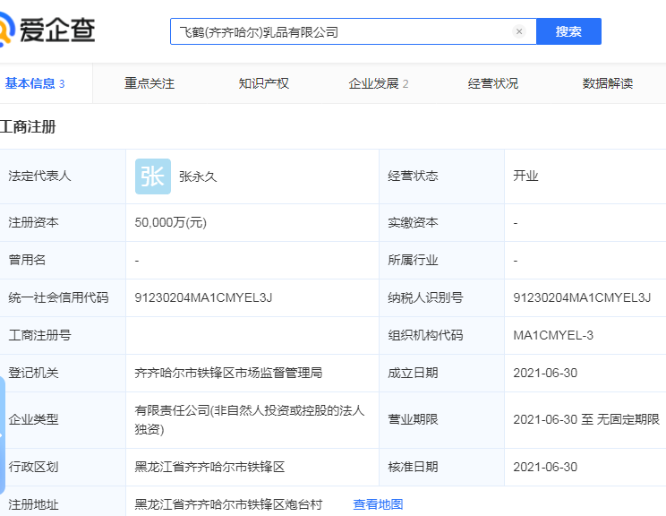The height and width of the screenshot is (516, 666).
Task: Click the blue side panel handle
Action: tap(2, 435)
